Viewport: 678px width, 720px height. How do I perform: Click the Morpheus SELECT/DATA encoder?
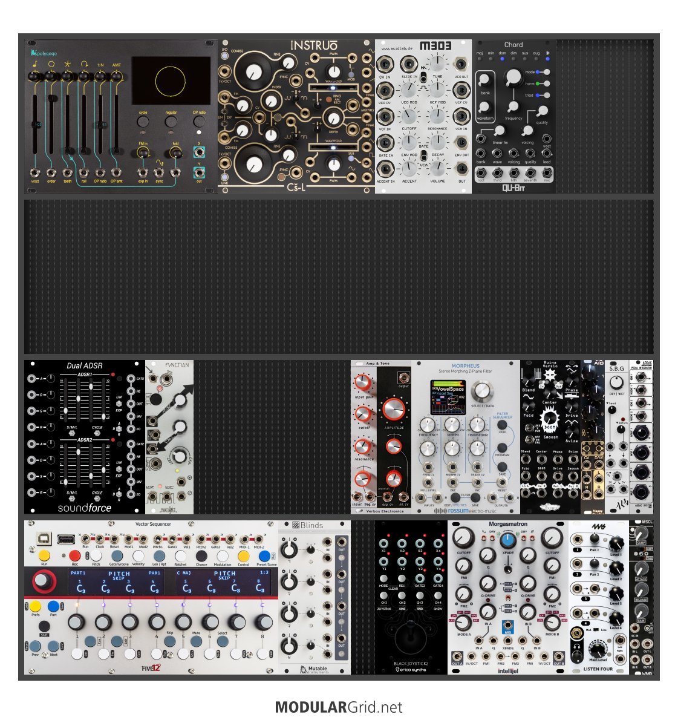click(482, 391)
